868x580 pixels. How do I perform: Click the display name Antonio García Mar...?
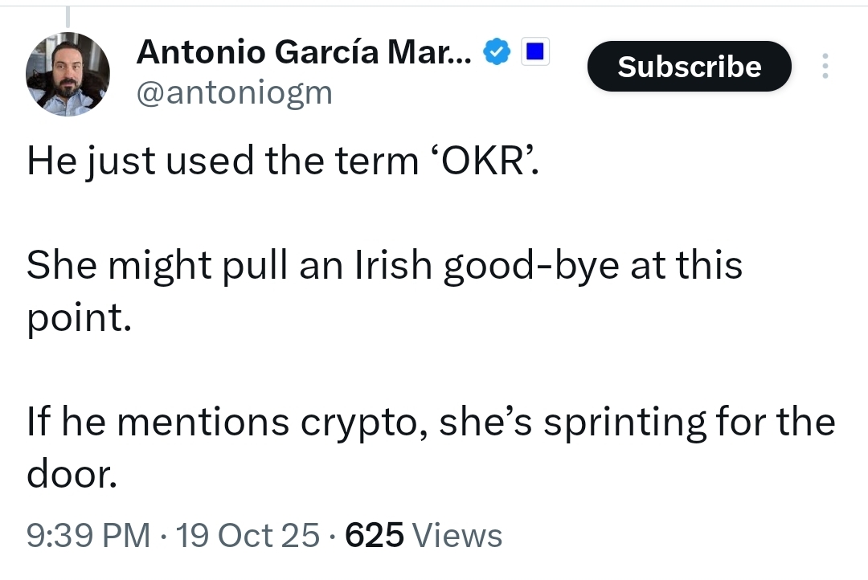[305, 52]
